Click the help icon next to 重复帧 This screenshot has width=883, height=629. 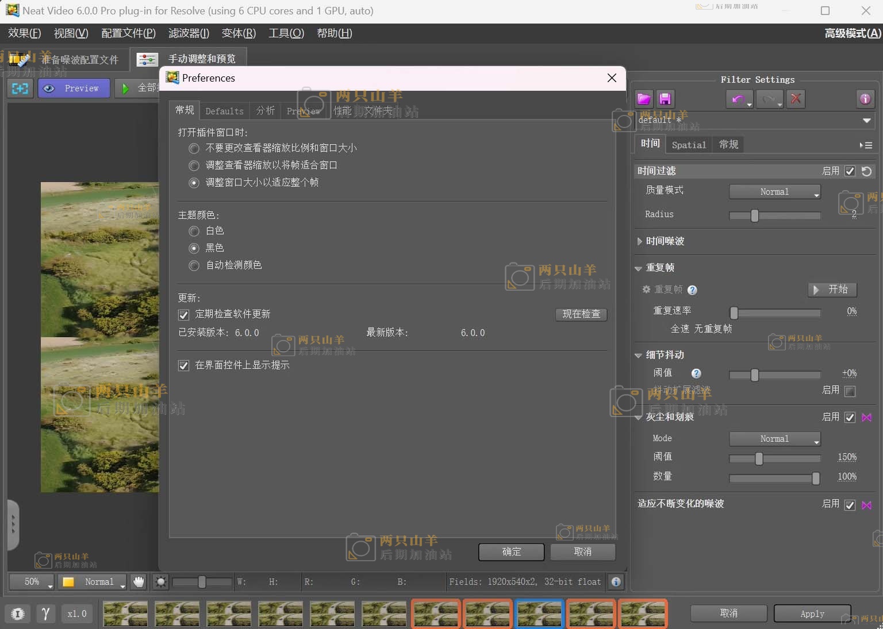[692, 290]
